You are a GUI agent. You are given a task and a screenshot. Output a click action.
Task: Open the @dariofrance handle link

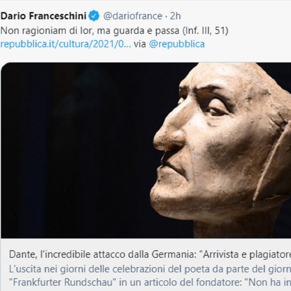[x=133, y=16]
